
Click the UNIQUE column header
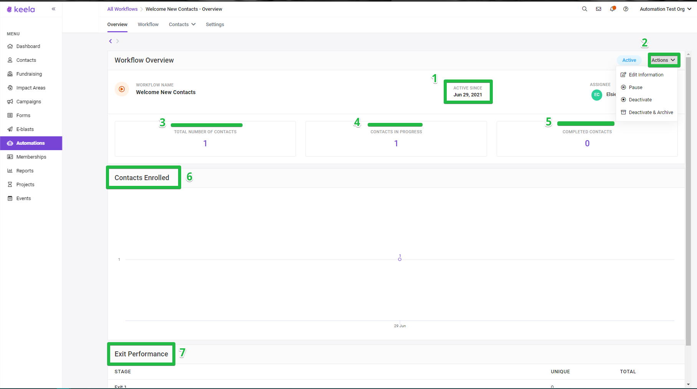(x=560, y=372)
